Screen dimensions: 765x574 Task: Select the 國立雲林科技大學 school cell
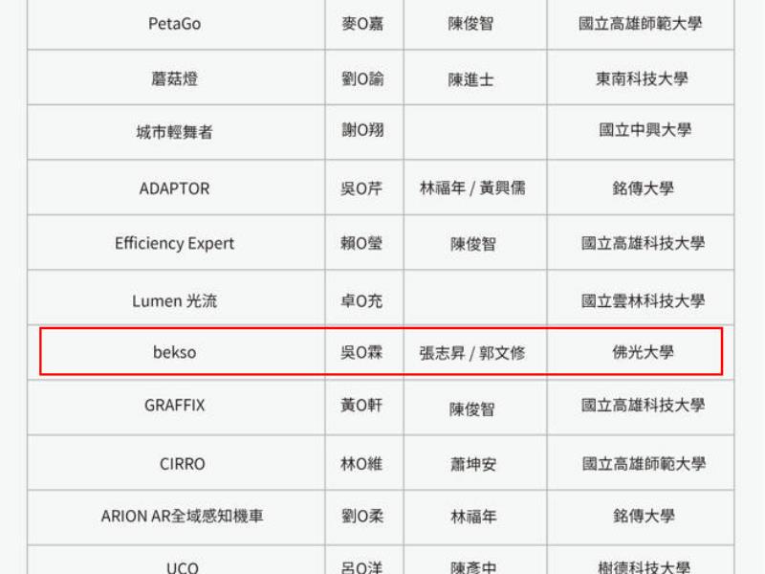click(x=642, y=300)
